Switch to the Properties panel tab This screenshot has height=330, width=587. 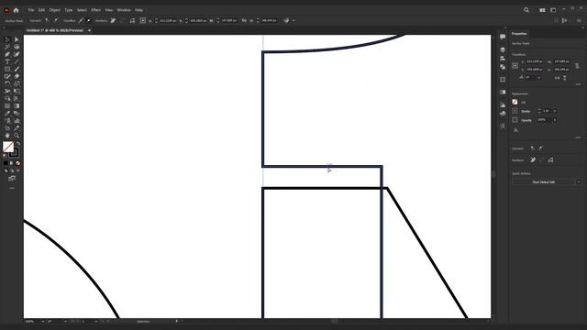tap(519, 34)
